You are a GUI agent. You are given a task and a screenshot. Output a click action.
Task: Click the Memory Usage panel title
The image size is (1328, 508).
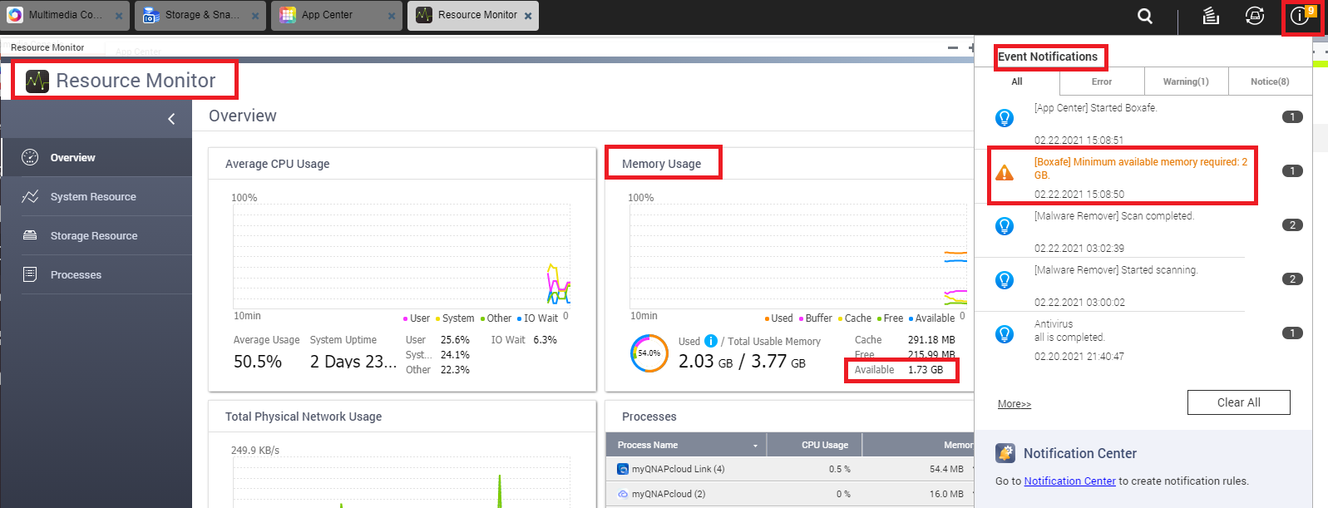coord(661,164)
